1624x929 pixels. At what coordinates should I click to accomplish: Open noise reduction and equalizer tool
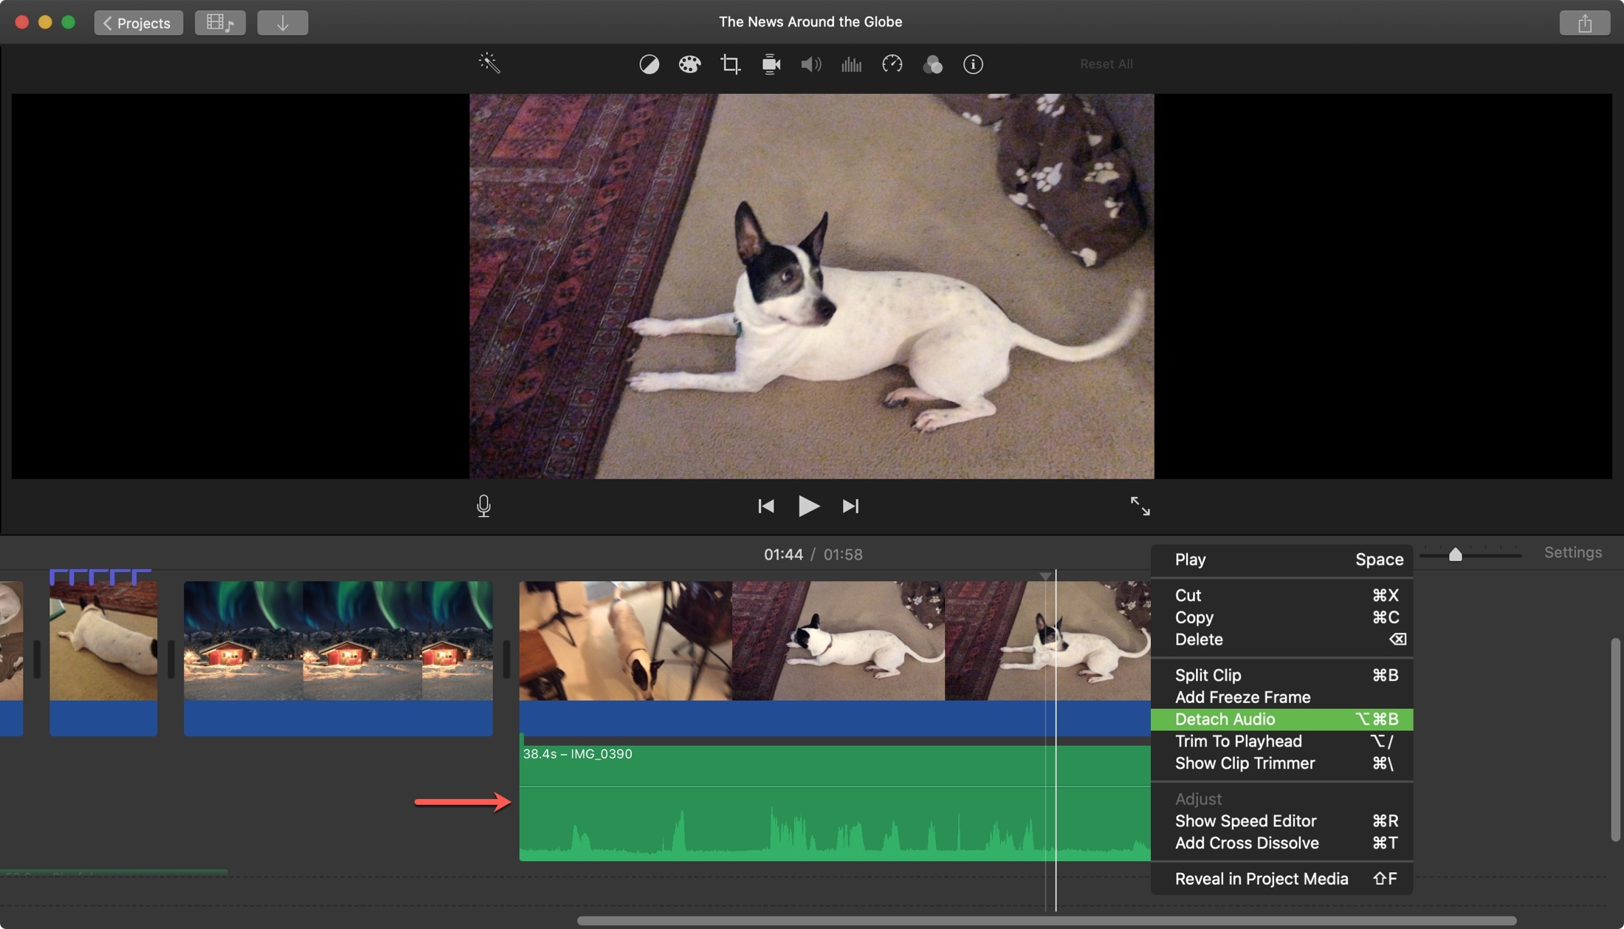click(851, 64)
